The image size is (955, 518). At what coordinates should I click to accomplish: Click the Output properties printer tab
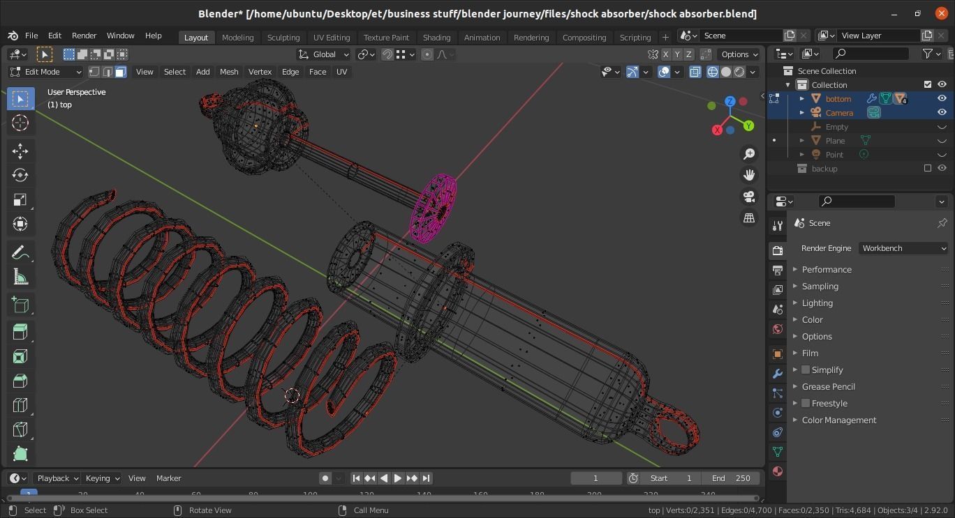(x=777, y=270)
